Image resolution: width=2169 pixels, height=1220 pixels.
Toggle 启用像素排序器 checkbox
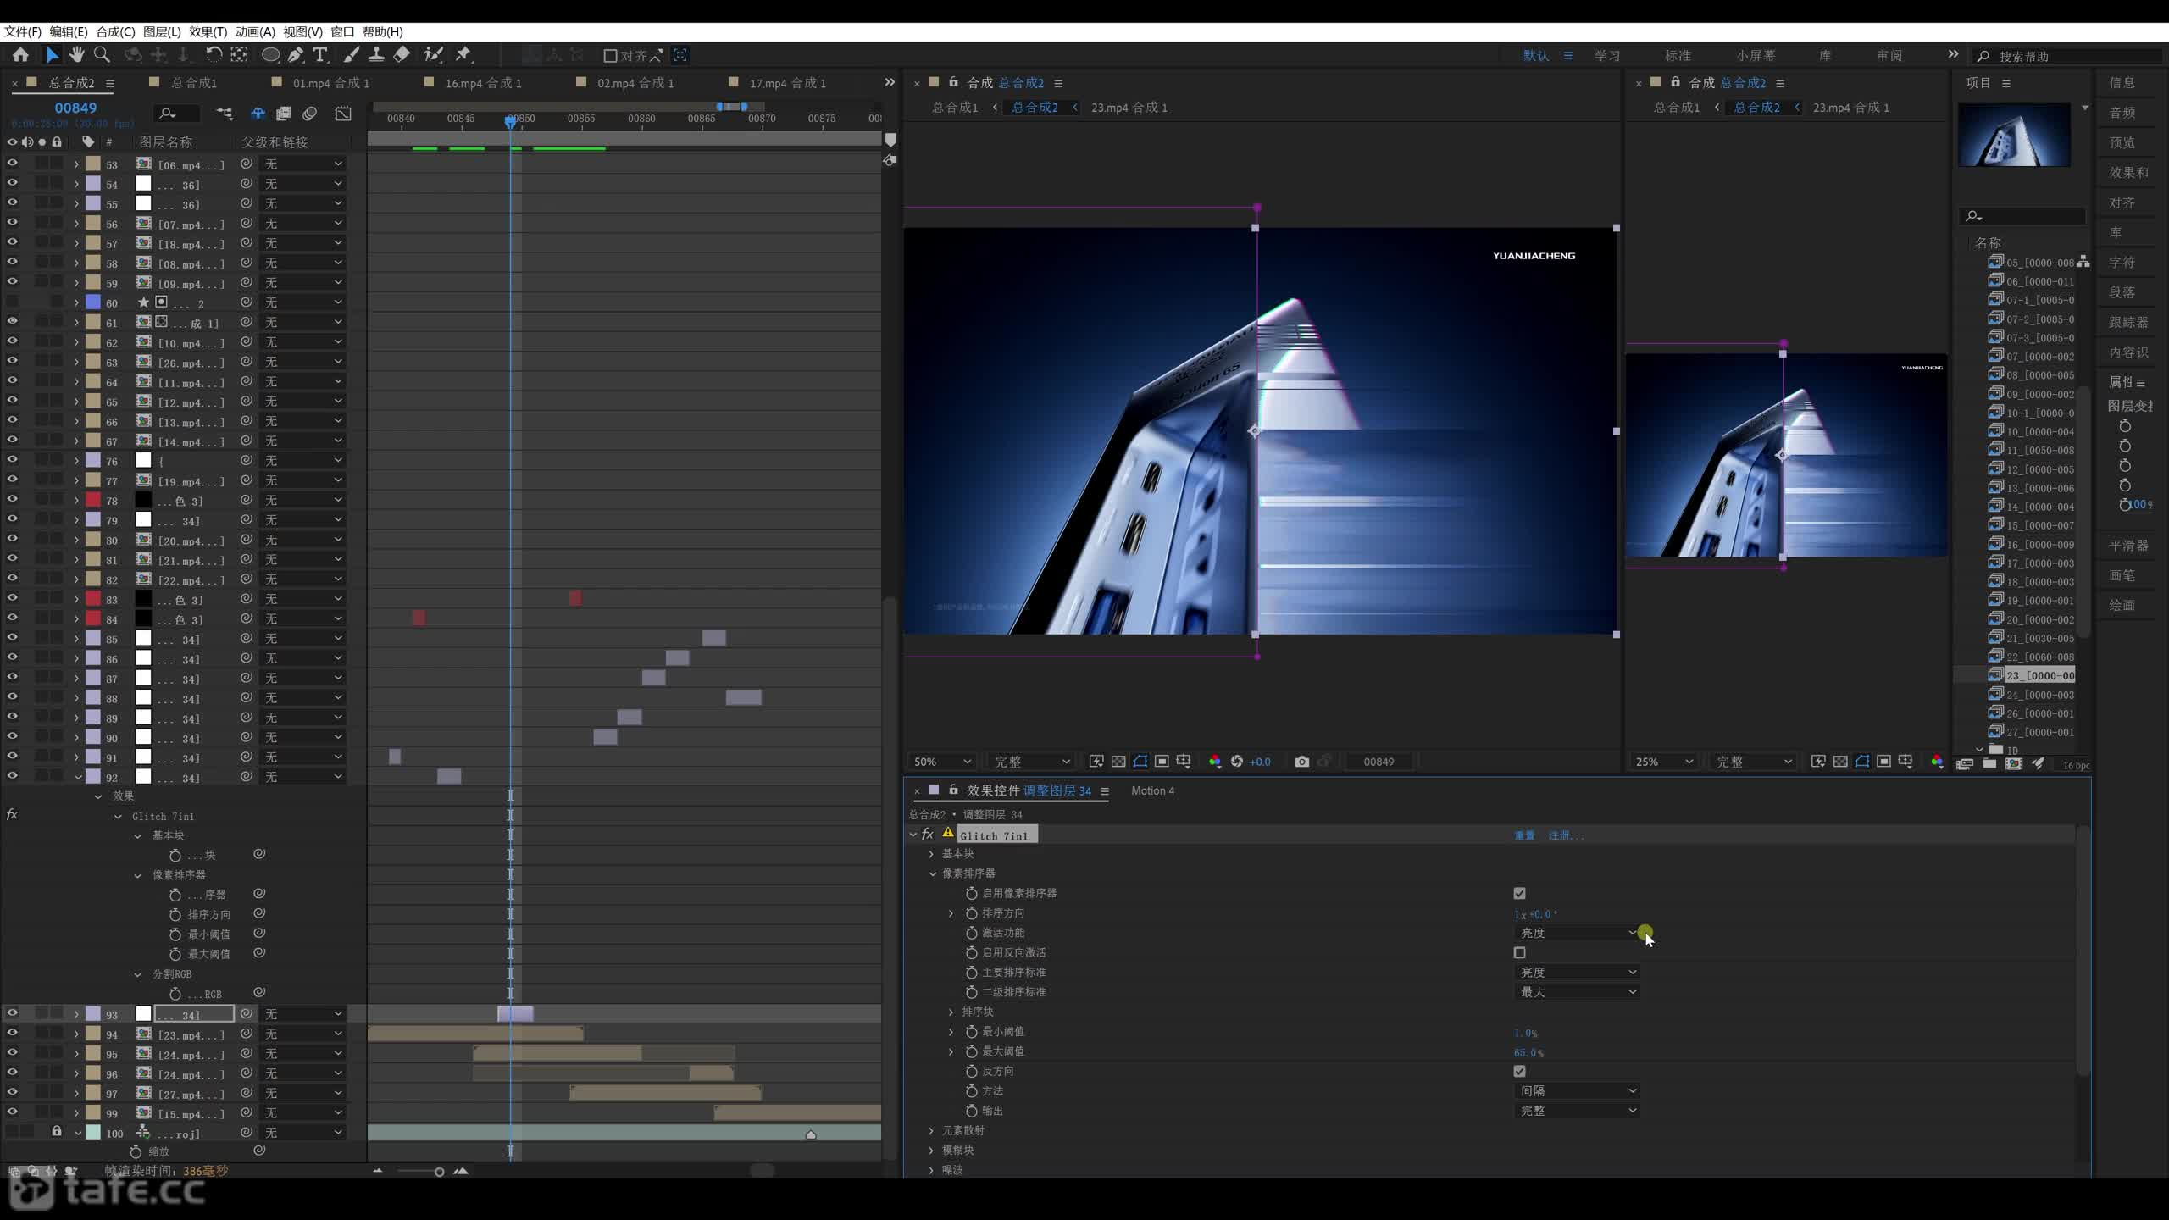pyautogui.click(x=1519, y=893)
